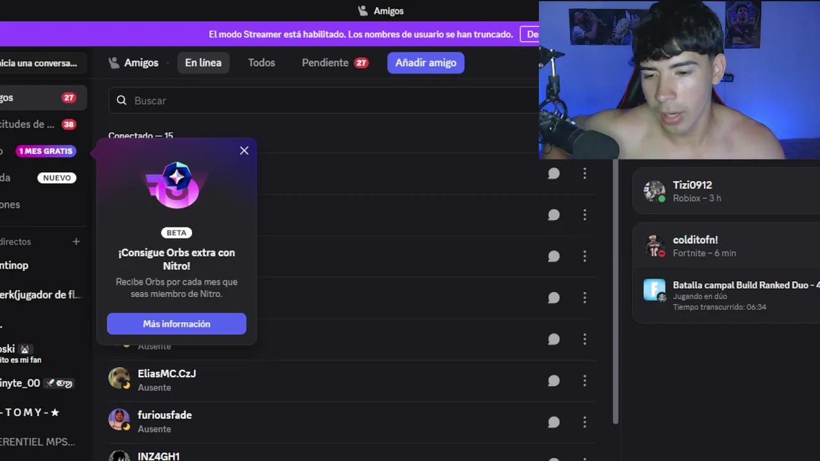The height and width of the screenshot is (461, 820).
Task: Message EliasMC.CzJ using the chat bubble icon
Action: click(x=553, y=381)
